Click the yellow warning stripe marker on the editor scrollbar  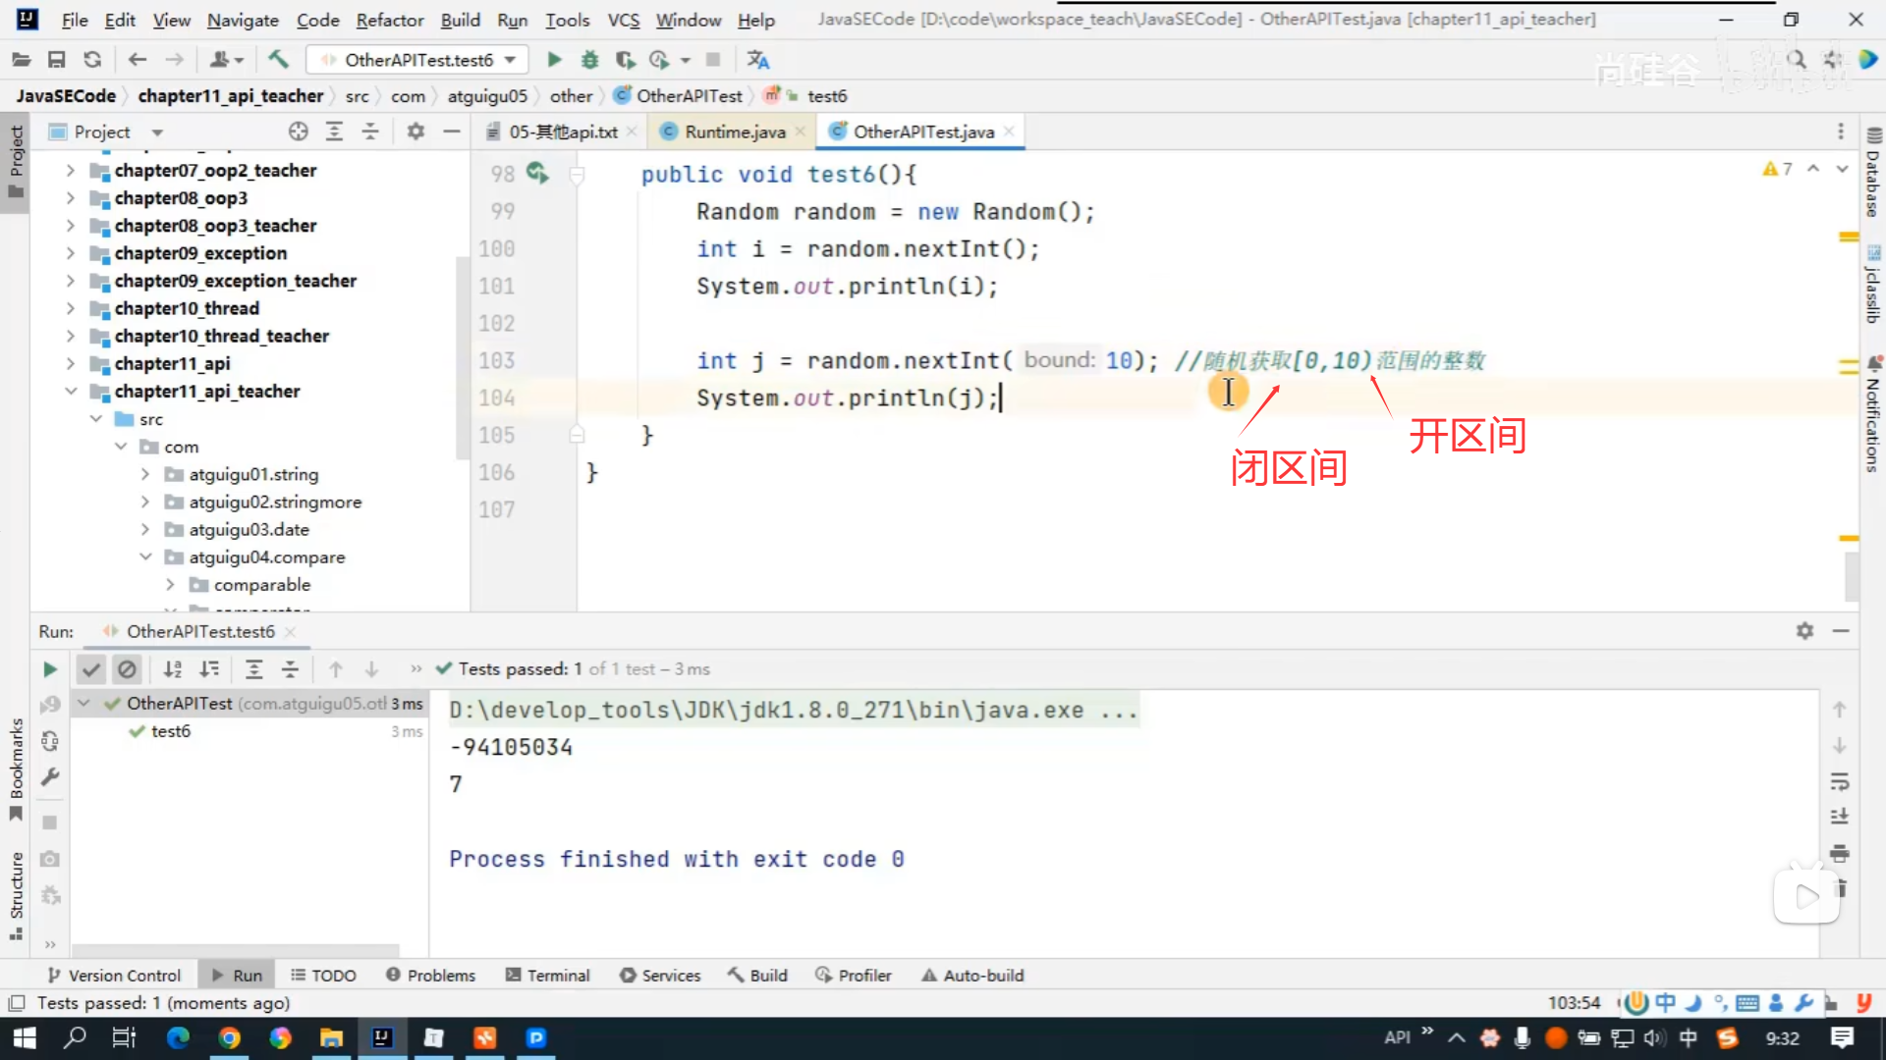click(x=1848, y=238)
